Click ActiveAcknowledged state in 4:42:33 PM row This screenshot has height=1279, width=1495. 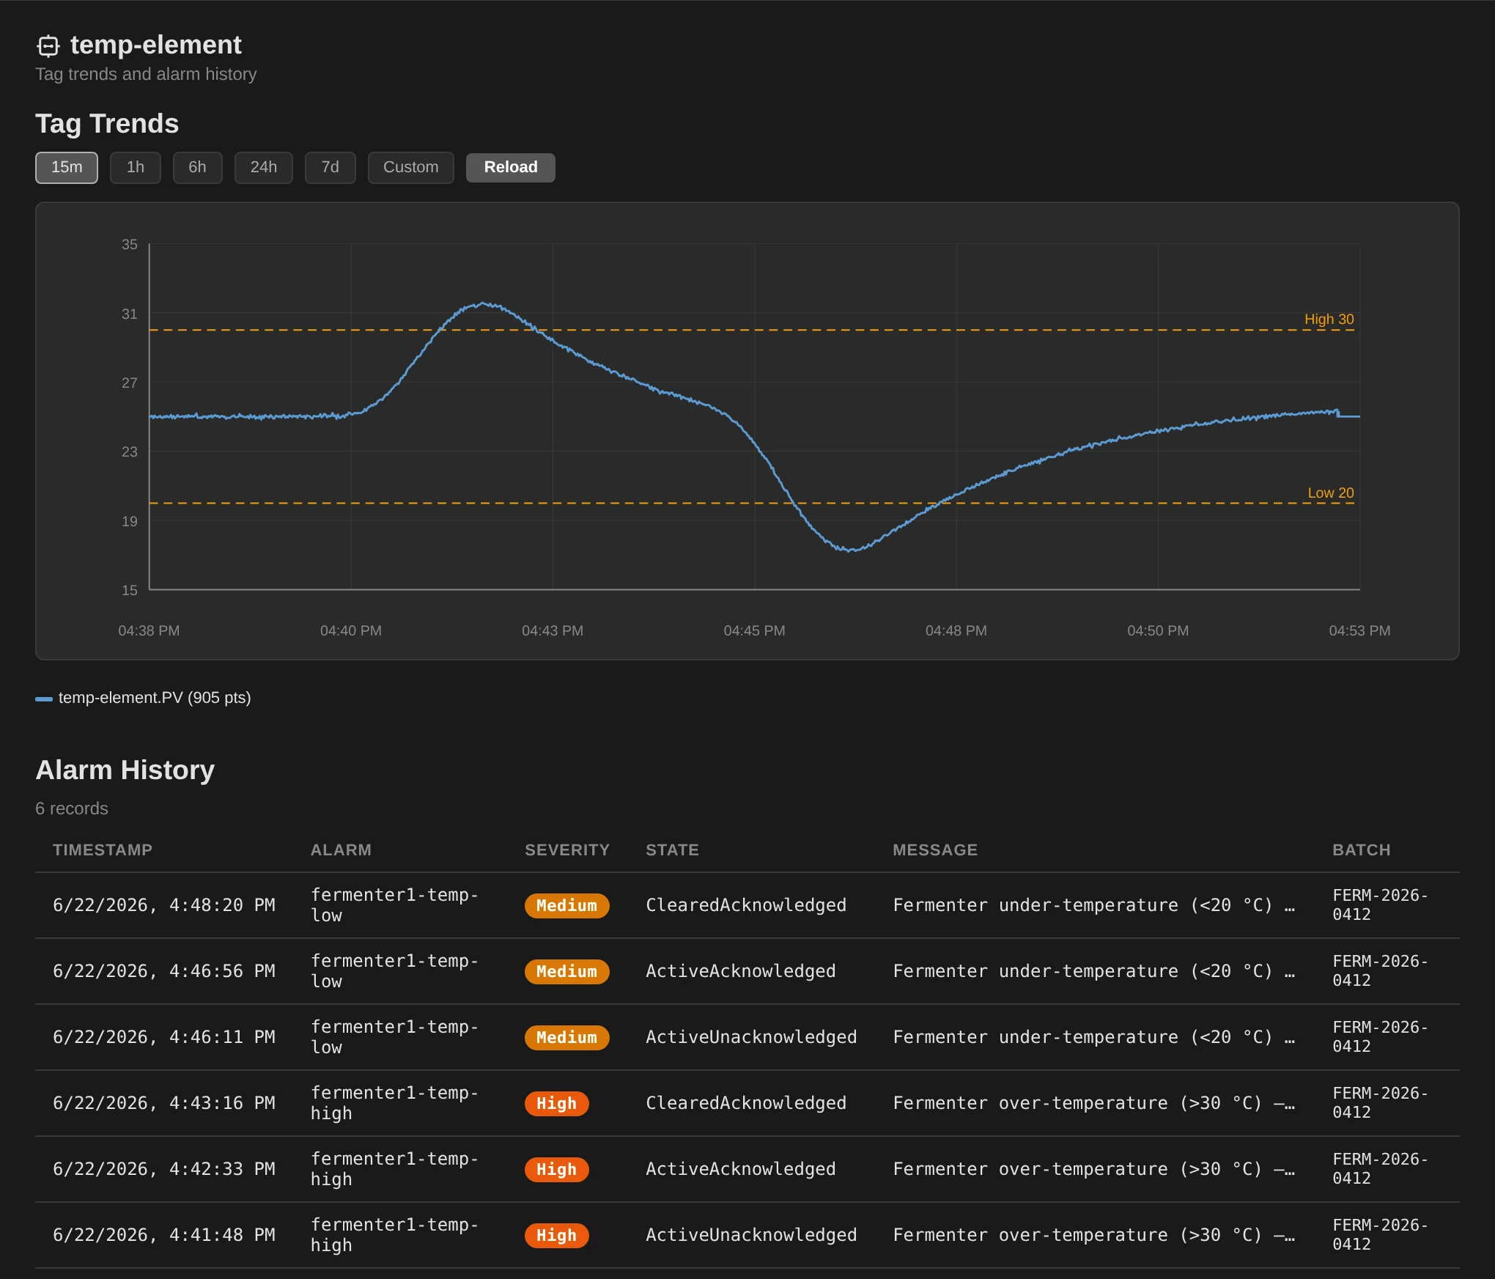click(741, 1170)
